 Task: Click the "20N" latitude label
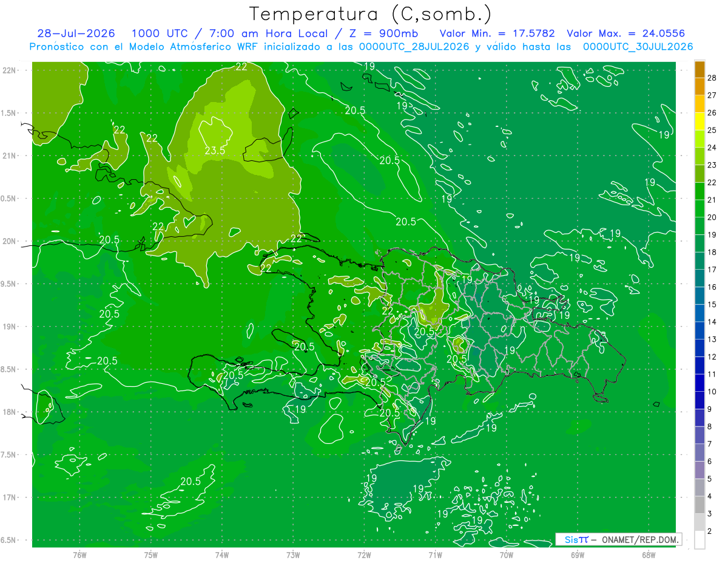tap(9, 241)
